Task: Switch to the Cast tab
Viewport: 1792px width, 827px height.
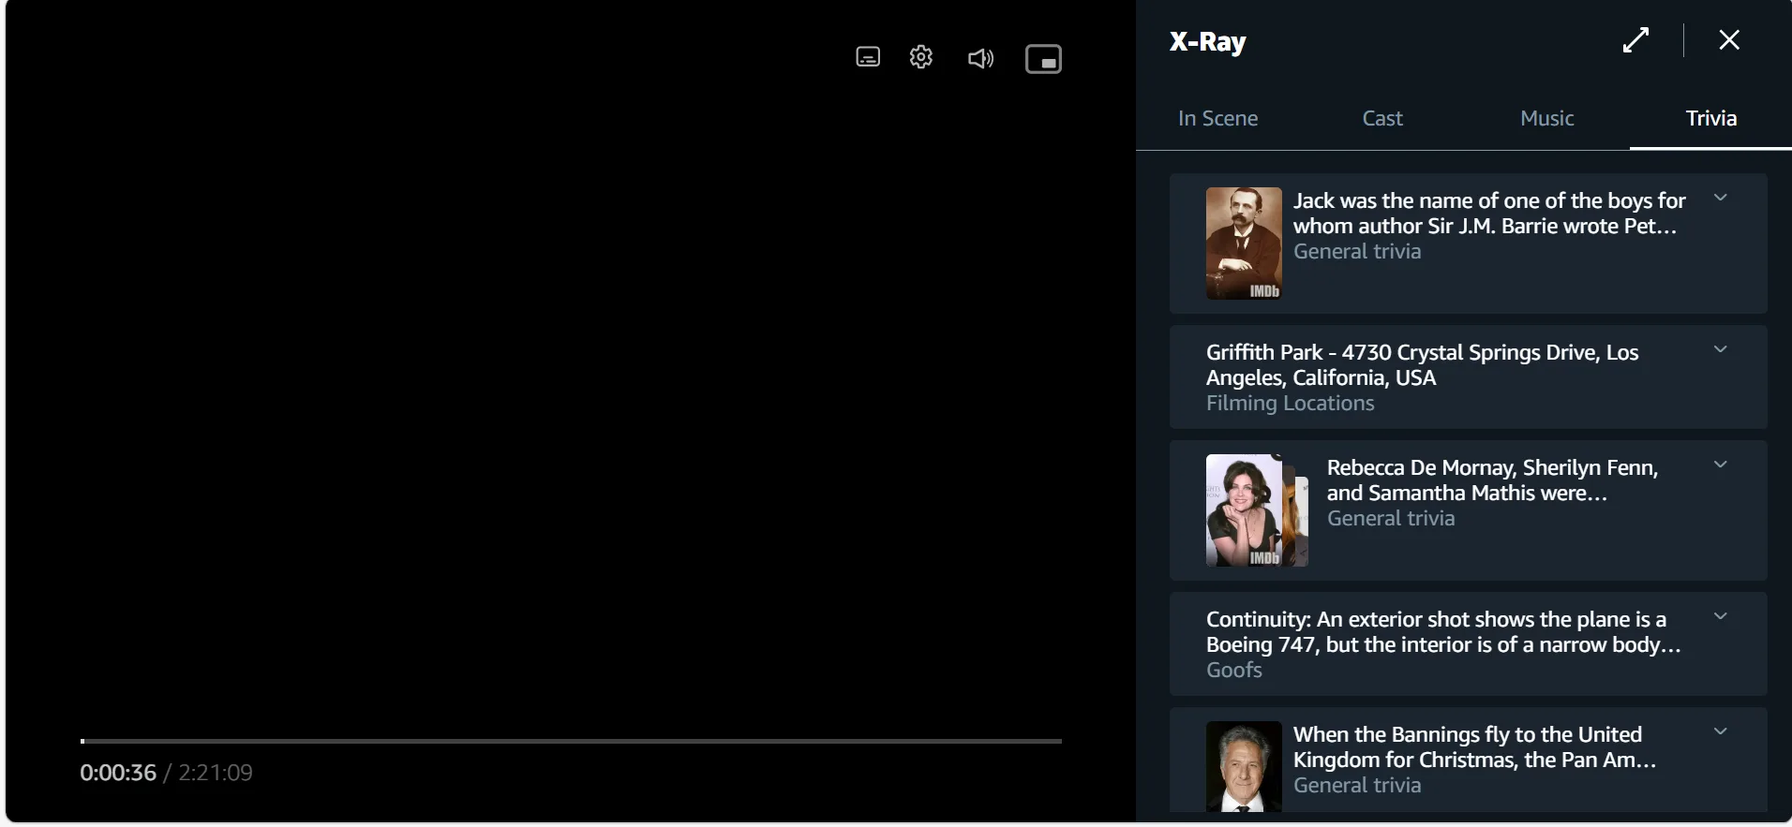Action: pos(1382,118)
